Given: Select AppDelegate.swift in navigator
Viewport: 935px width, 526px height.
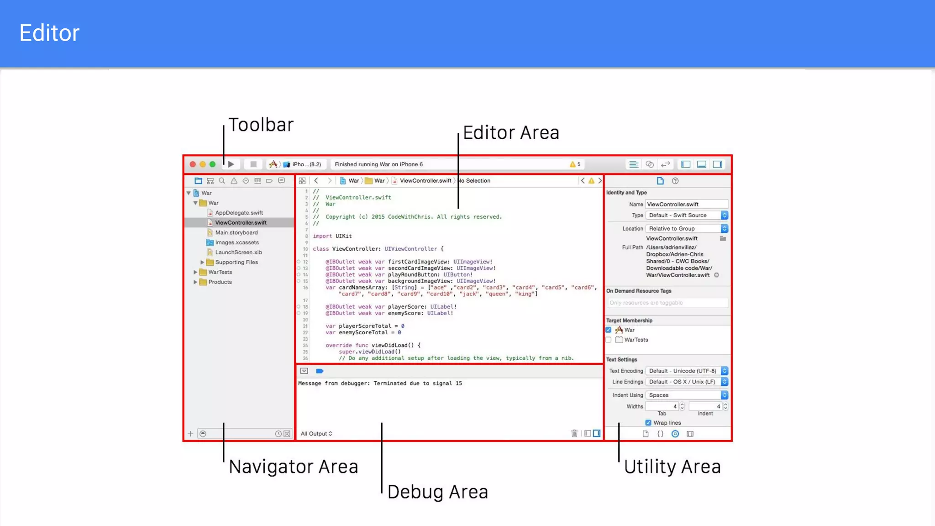Looking at the screenshot, I should tap(239, 213).
